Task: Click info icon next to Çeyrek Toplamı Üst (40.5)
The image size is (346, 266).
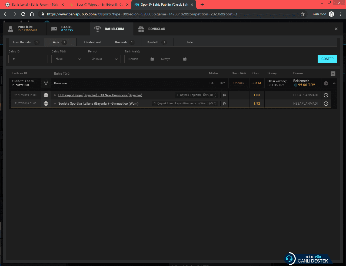Action: point(224,95)
